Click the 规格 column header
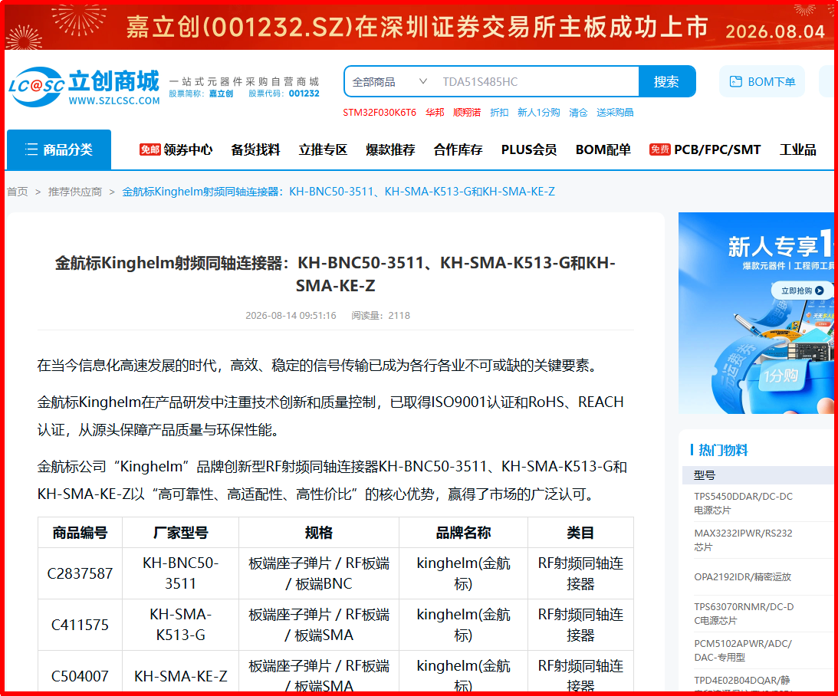This screenshot has width=838, height=696. (319, 533)
